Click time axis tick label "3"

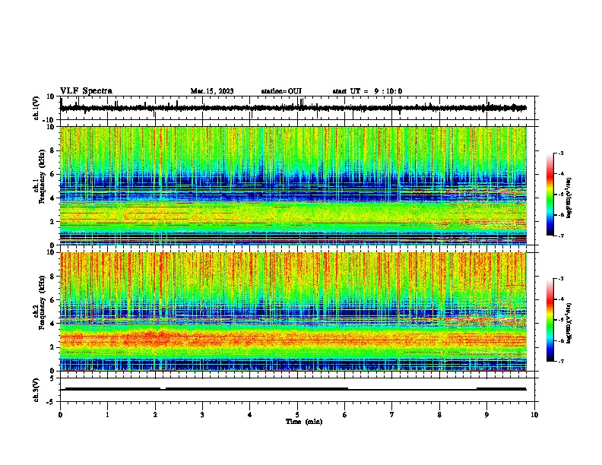(202, 415)
